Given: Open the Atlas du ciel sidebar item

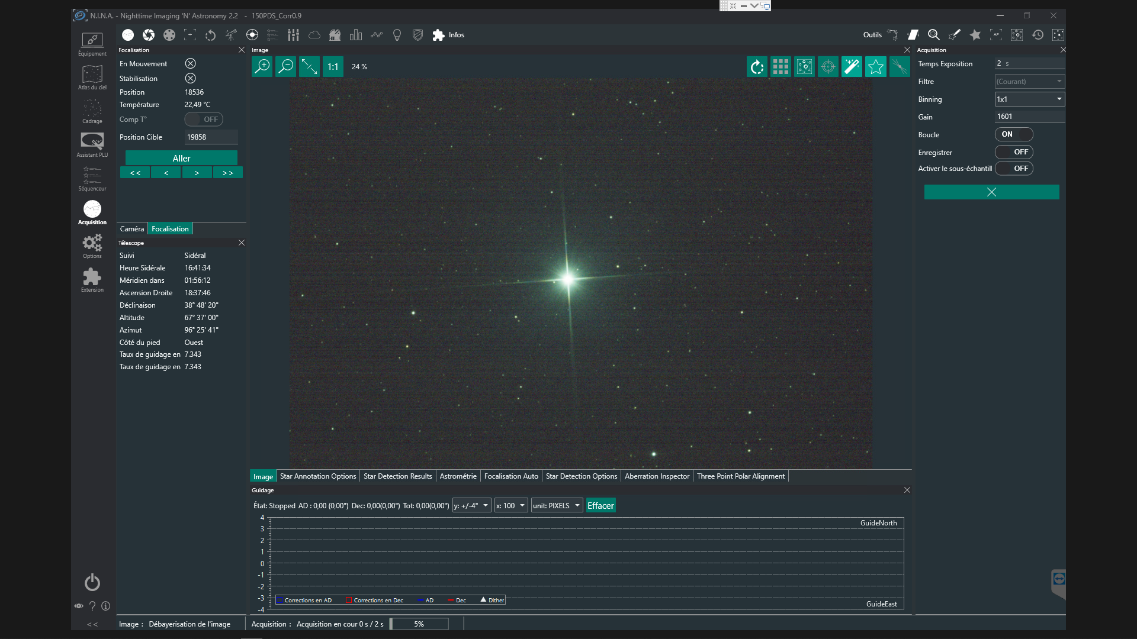Looking at the screenshot, I should [x=92, y=78].
